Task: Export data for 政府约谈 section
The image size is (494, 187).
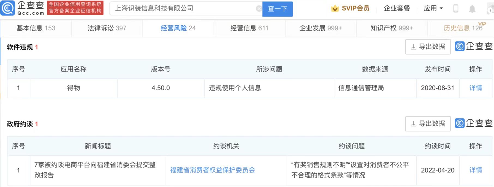Action: (x=428, y=124)
